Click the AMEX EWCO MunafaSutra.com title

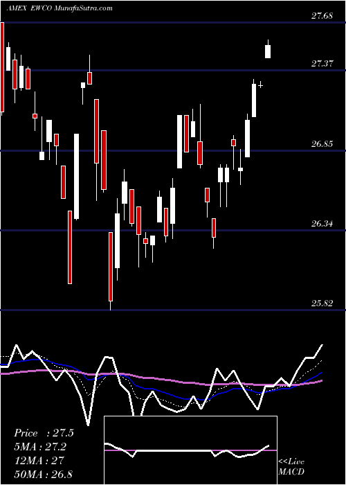(60, 8)
